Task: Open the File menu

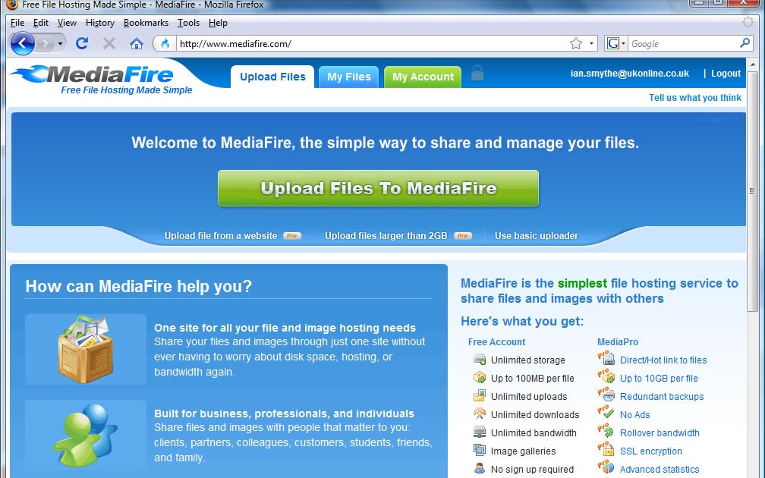Action: [17, 23]
